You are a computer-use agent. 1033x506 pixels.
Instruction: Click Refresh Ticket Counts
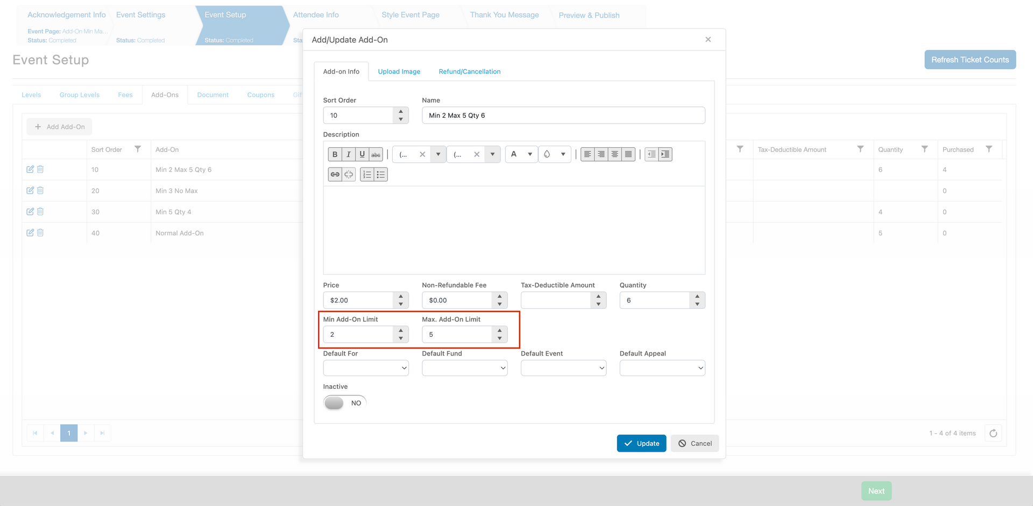(970, 60)
